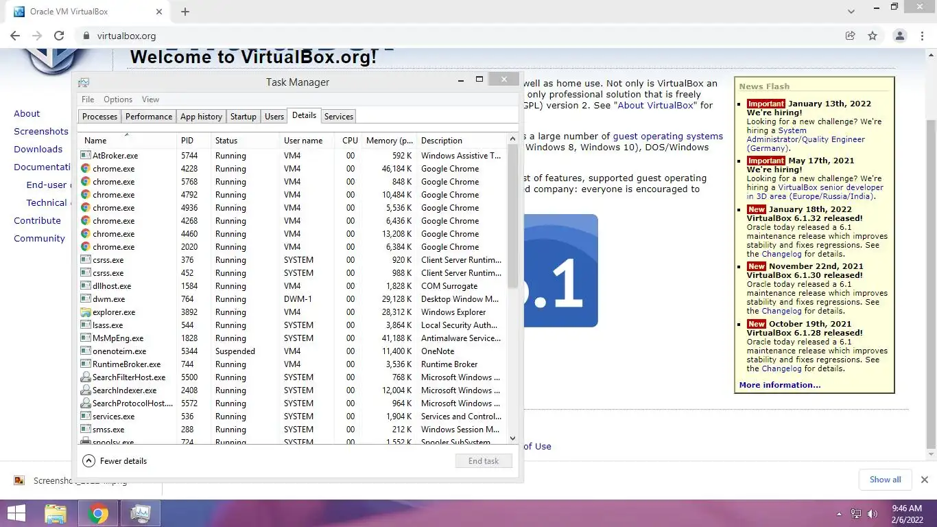This screenshot has height=527, width=937.
Task: Click Chrome's share page icon
Action: [x=851, y=36]
